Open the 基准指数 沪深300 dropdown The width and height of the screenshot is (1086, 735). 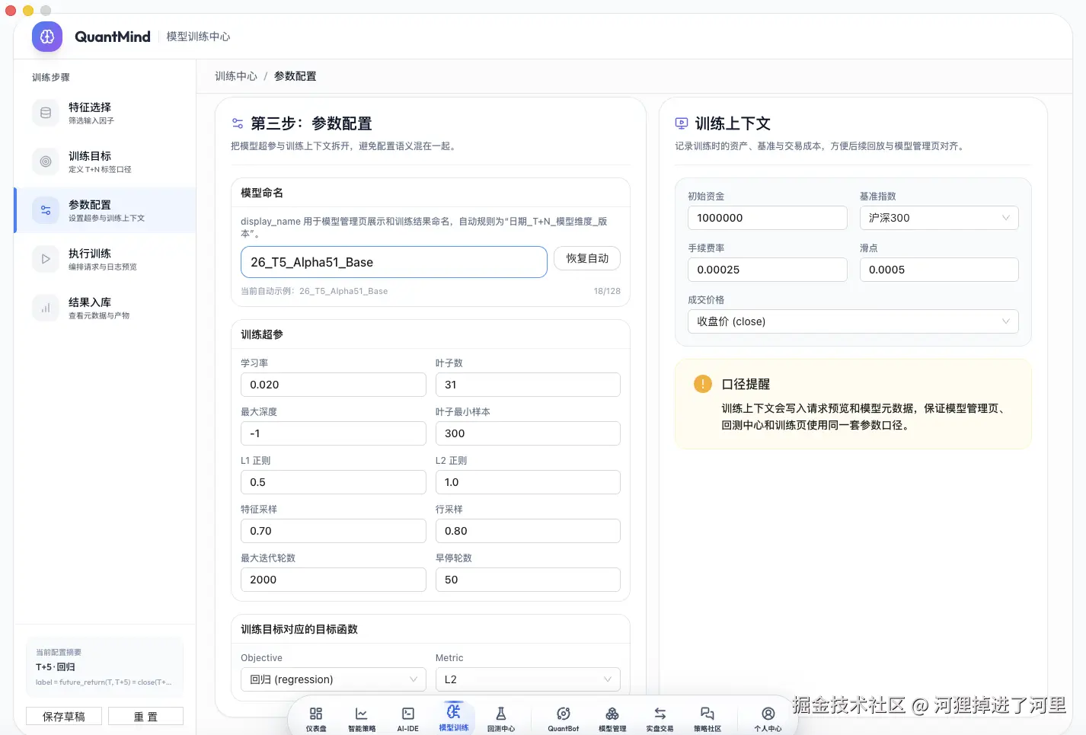[x=939, y=218]
